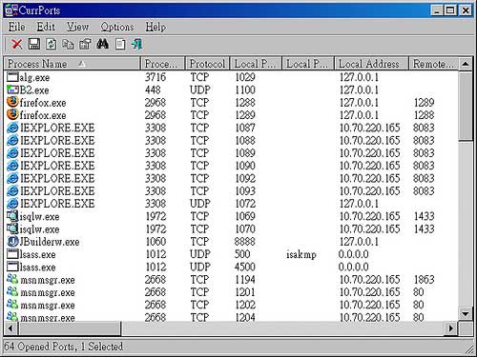Click the horizontal scrollbar right arrow
This screenshot has height=357, width=477.
450,328
